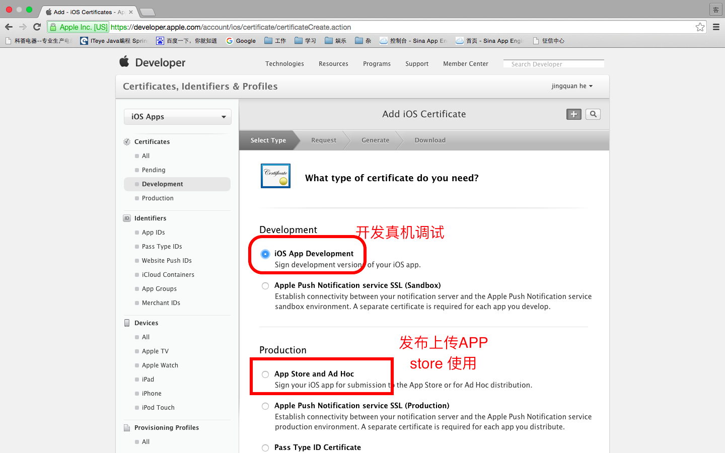This screenshot has width=725, height=453.
Task: Click the magnifier search certificates button
Action: coord(593,114)
